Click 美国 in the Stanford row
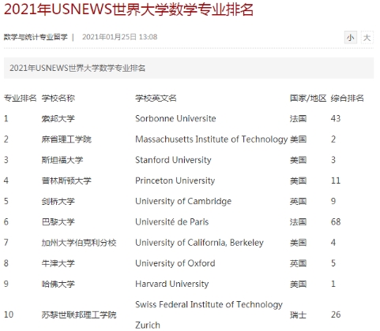Viewport: 380px width, 331px height. tap(299, 160)
